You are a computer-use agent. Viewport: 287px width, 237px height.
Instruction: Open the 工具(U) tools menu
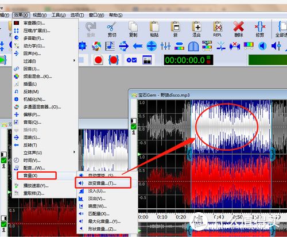point(59,15)
